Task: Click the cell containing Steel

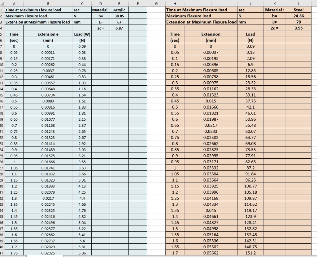Action: [299, 10]
